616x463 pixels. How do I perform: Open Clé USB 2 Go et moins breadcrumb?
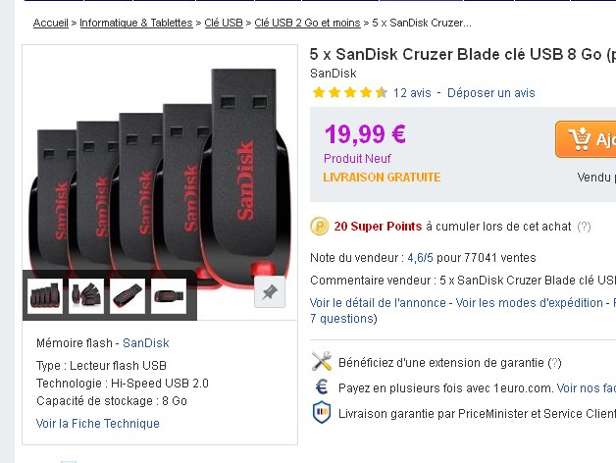(307, 23)
